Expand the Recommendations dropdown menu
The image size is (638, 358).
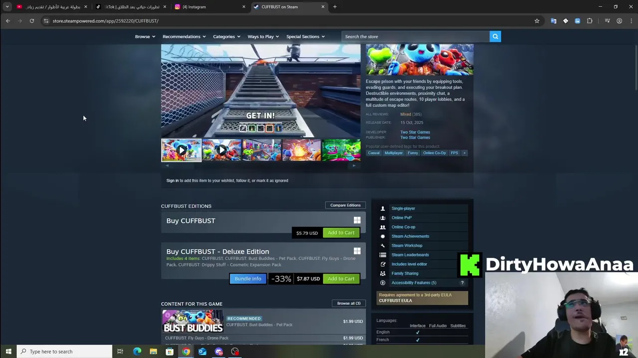(184, 36)
